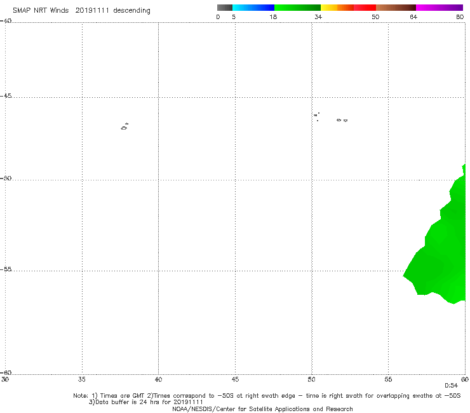Click the '30' longitude axis label
The image size is (470, 413).
[x=5, y=379]
